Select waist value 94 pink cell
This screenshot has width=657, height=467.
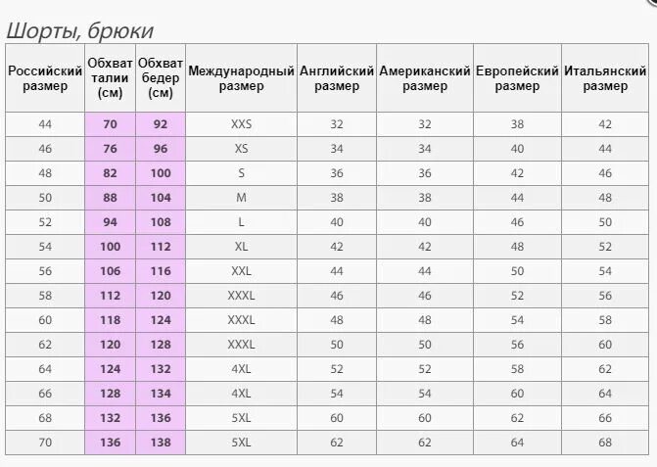111,222
